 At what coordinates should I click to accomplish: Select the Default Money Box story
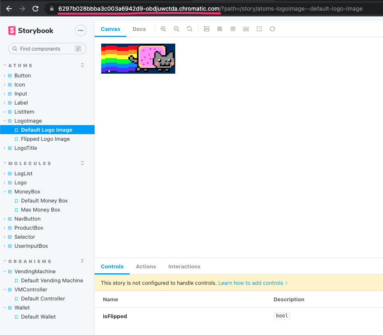[x=44, y=200]
